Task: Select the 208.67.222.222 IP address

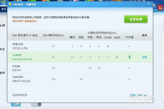Action: click(x=21, y=81)
